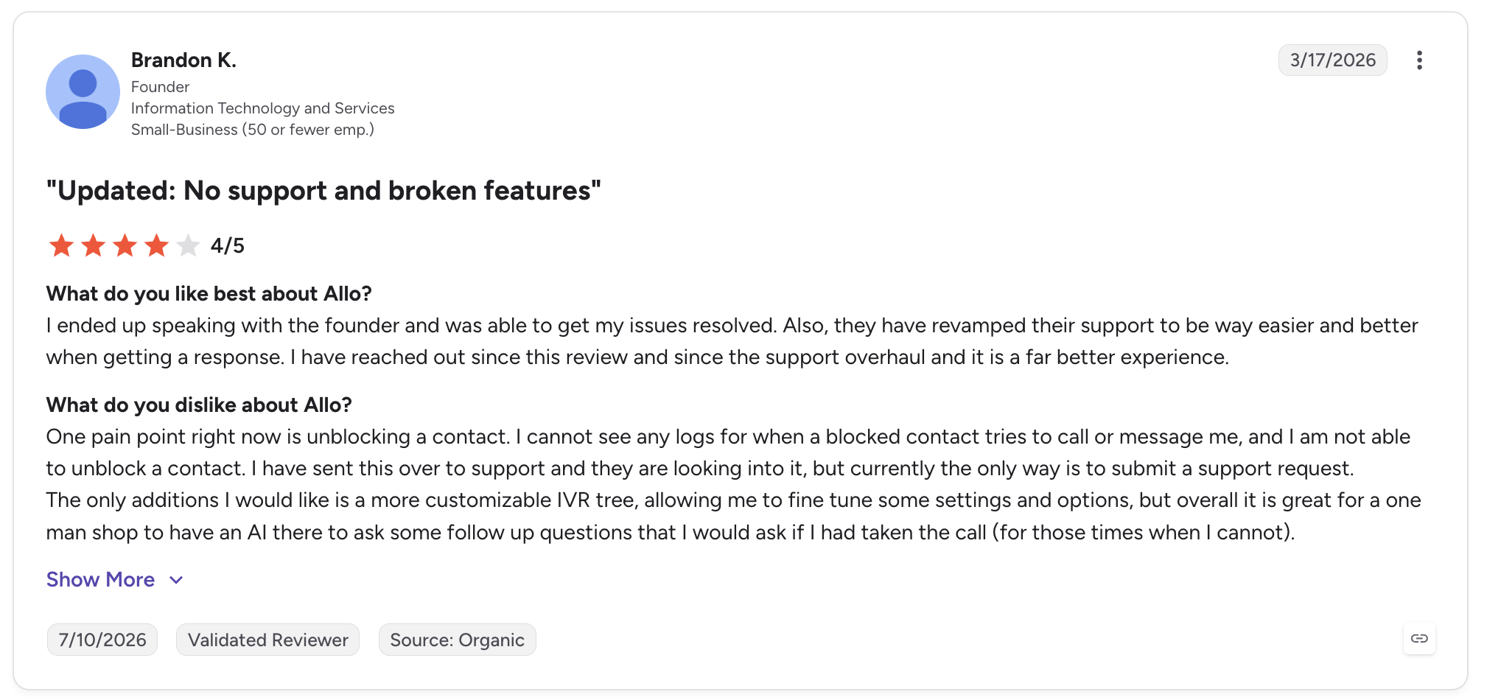
Task: Copy review link via chain icon
Action: pyautogui.click(x=1419, y=638)
